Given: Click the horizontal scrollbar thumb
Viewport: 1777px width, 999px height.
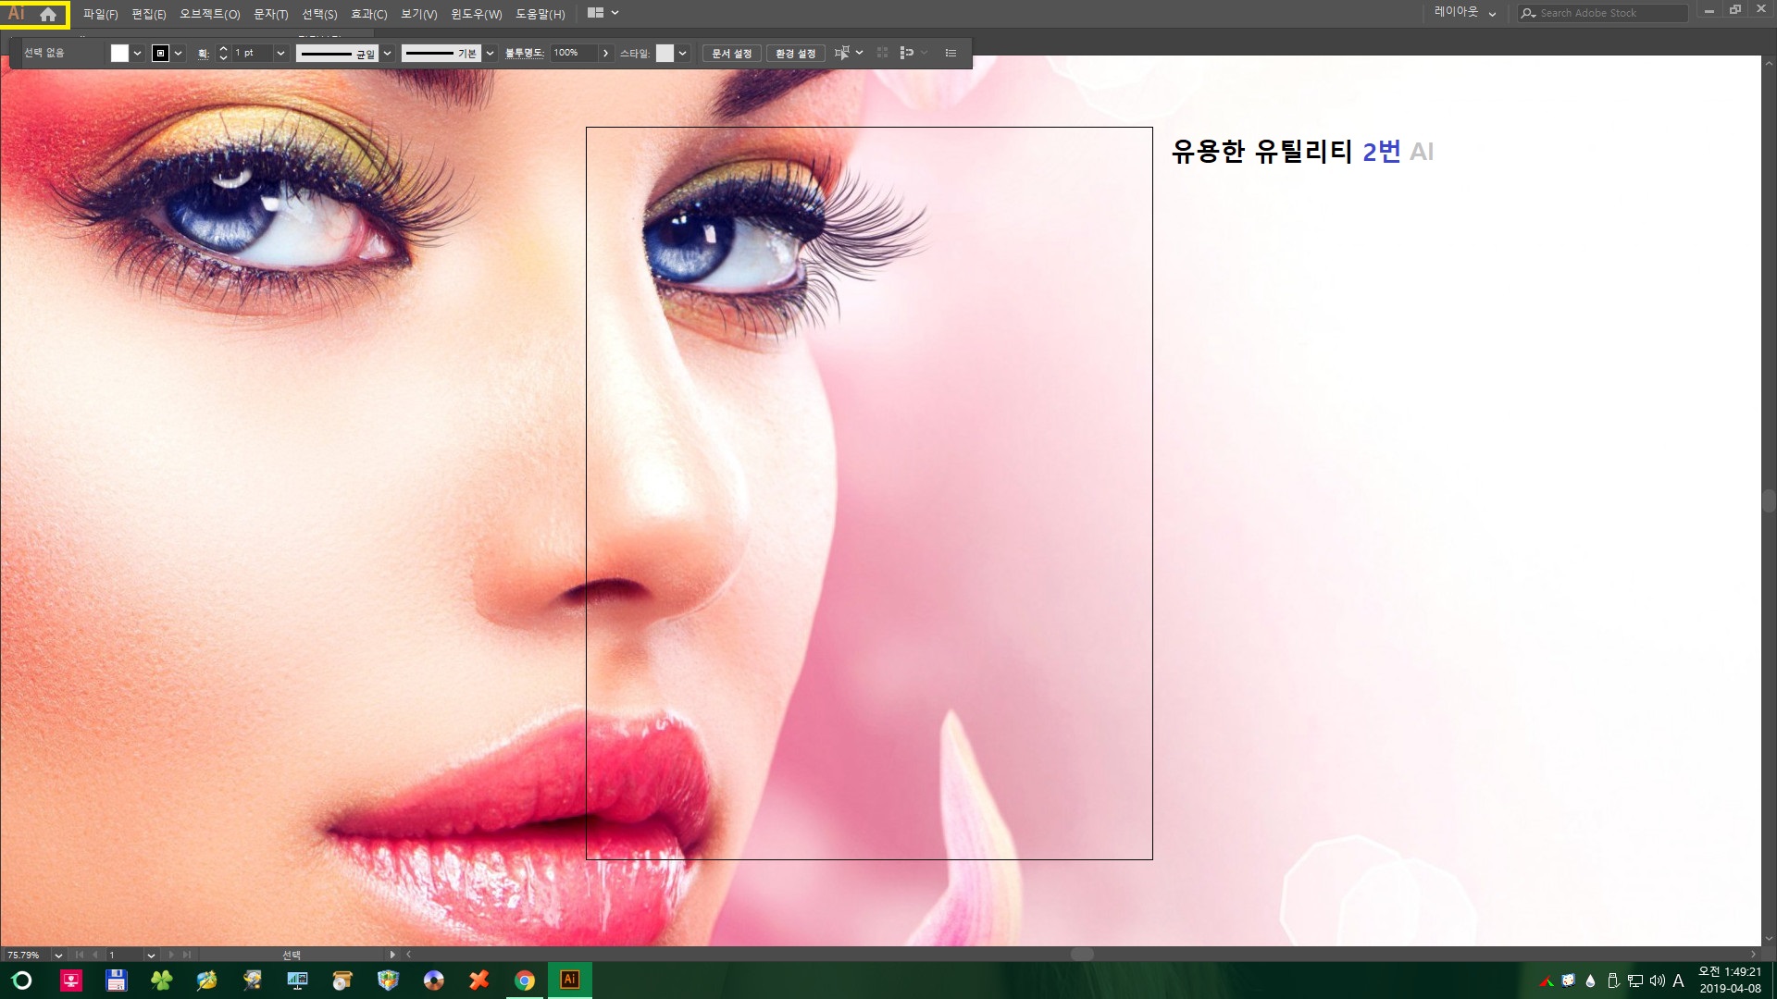Looking at the screenshot, I should 1082,954.
